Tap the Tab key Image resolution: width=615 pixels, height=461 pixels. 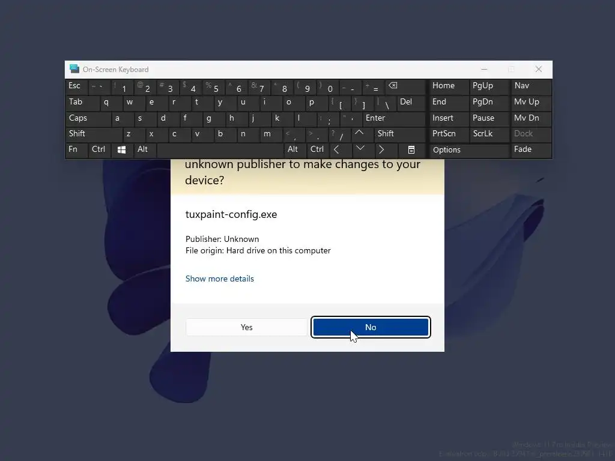click(82, 103)
